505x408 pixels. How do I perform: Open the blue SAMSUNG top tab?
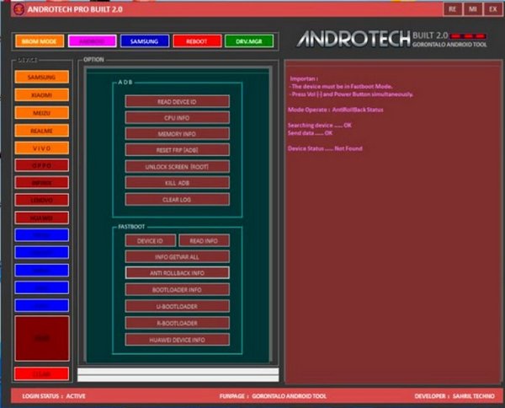click(x=144, y=41)
